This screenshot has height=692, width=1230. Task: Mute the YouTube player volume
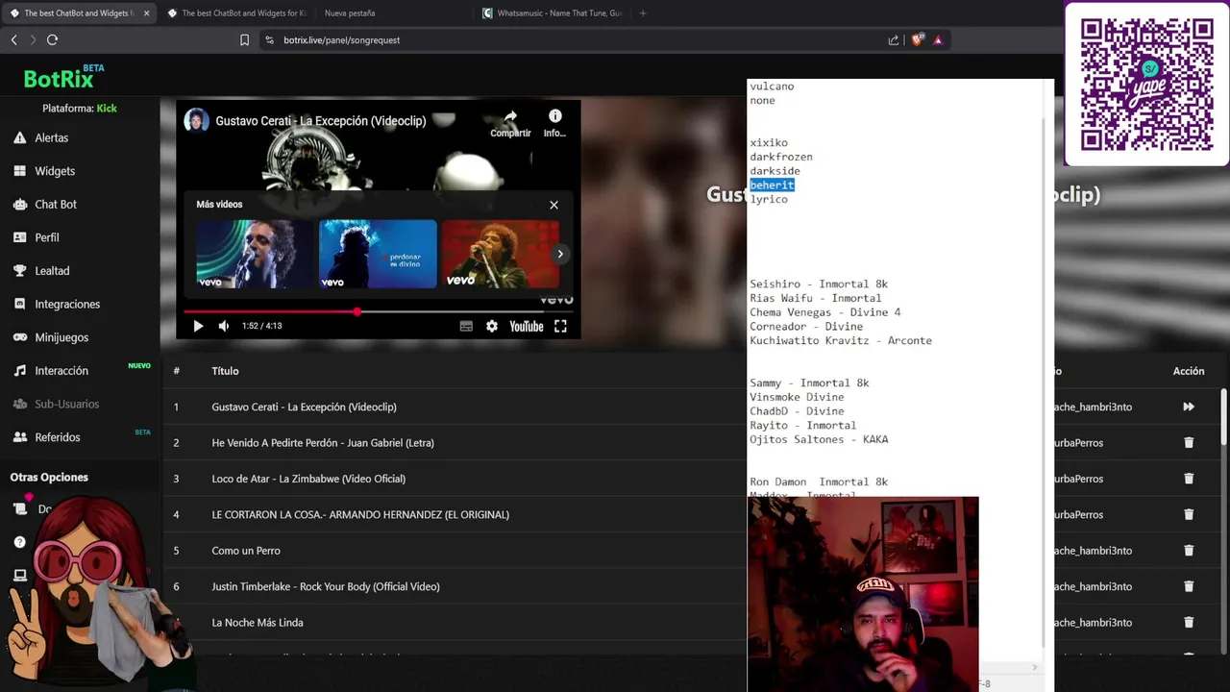[x=224, y=326]
